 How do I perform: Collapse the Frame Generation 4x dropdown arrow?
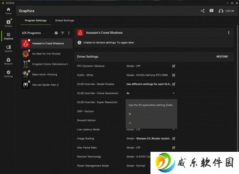tap(173, 93)
